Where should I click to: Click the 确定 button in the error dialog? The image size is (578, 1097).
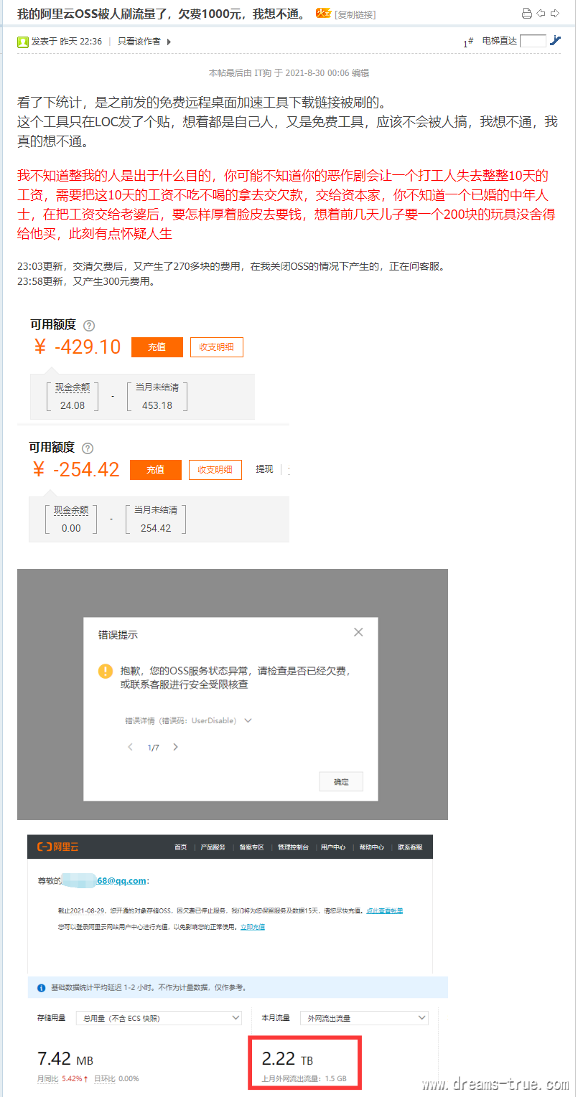[341, 782]
